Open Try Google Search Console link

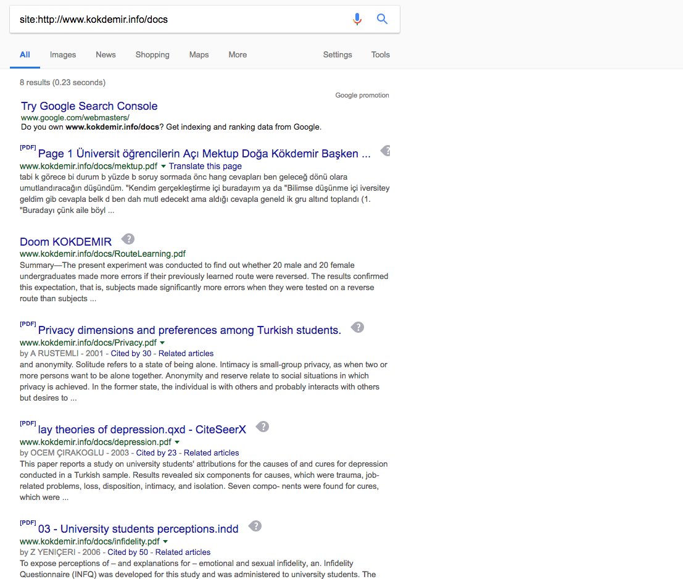pyautogui.click(x=89, y=106)
